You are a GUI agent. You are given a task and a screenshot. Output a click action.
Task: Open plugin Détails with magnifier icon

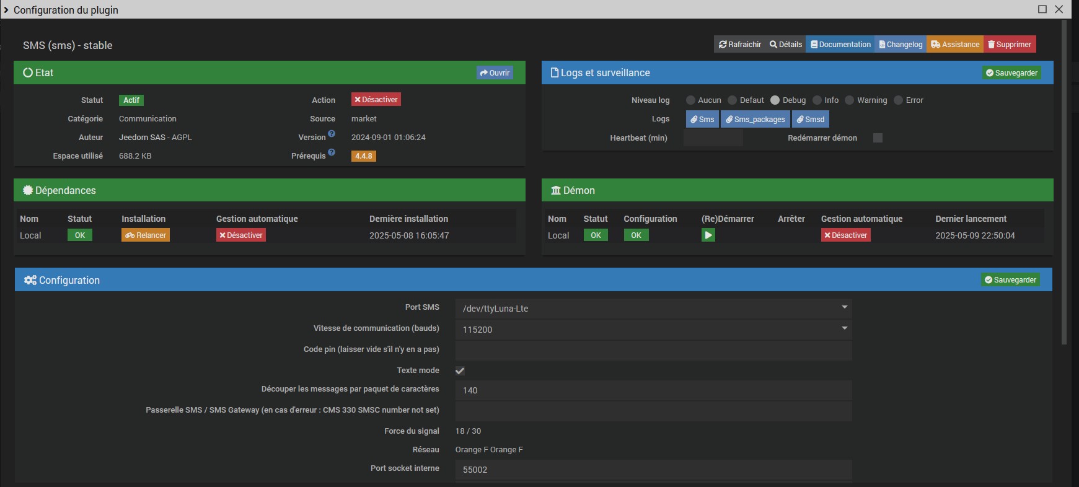[785, 45]
